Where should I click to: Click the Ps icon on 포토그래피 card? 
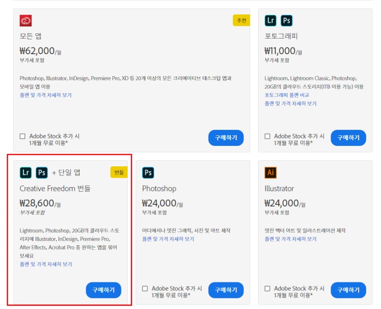click(287, 20)
